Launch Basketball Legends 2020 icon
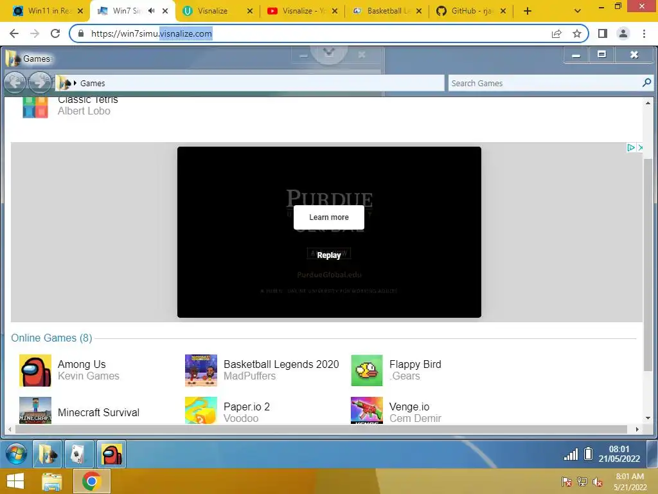The width and height of the screenshot is (658, 494). tap(201, 370)
